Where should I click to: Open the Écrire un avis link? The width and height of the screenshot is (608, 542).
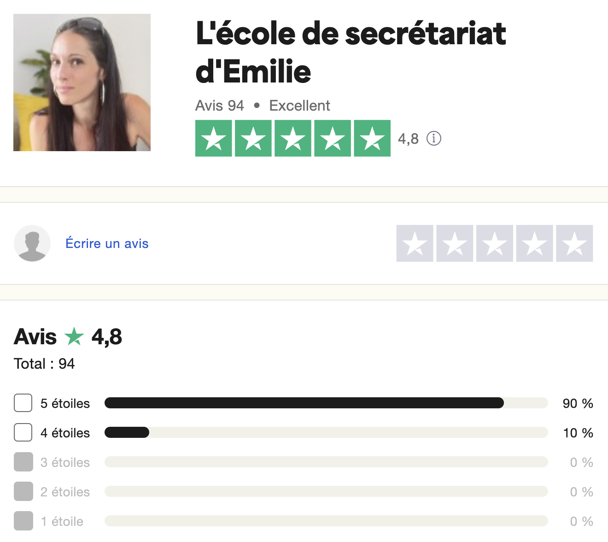(x=107, y=243)
